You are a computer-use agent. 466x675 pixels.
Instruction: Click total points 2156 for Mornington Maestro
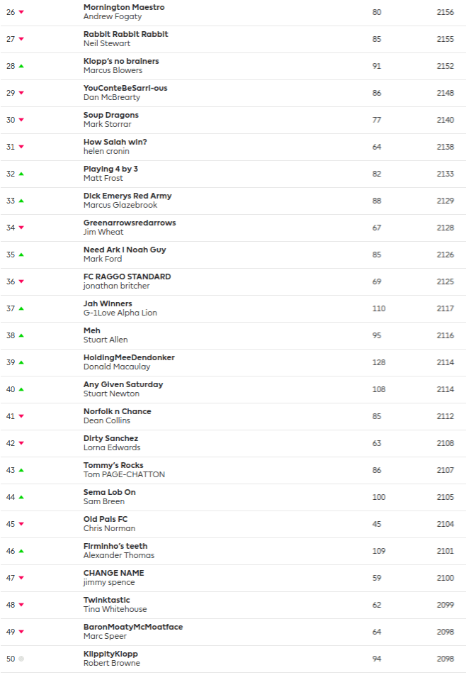coord(445,12)
